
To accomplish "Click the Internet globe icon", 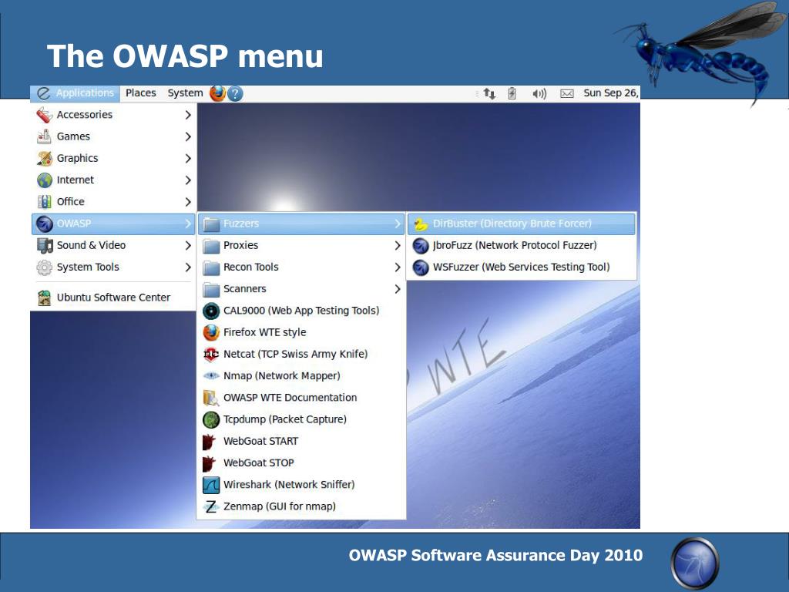I will click(x=44, y=180).
